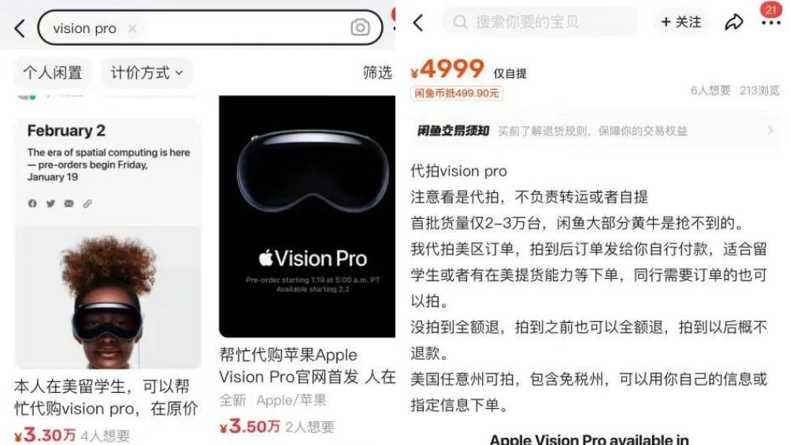Viewport: 790px width, 445px height.
Task: Click the Twitter share icon under February 2
Action: point(50,203)
